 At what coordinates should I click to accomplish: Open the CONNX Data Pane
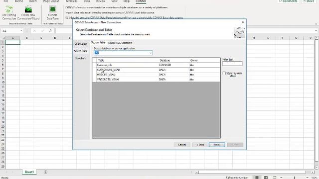point(52,13)
